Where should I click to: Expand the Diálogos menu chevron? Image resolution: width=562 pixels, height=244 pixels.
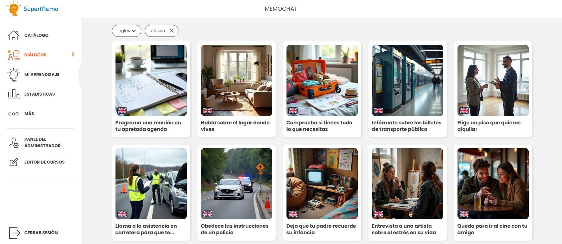coord(73,55)
